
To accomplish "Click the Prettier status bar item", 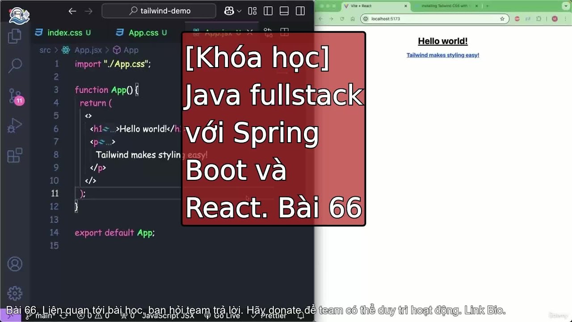I will (x=269, y=316).
